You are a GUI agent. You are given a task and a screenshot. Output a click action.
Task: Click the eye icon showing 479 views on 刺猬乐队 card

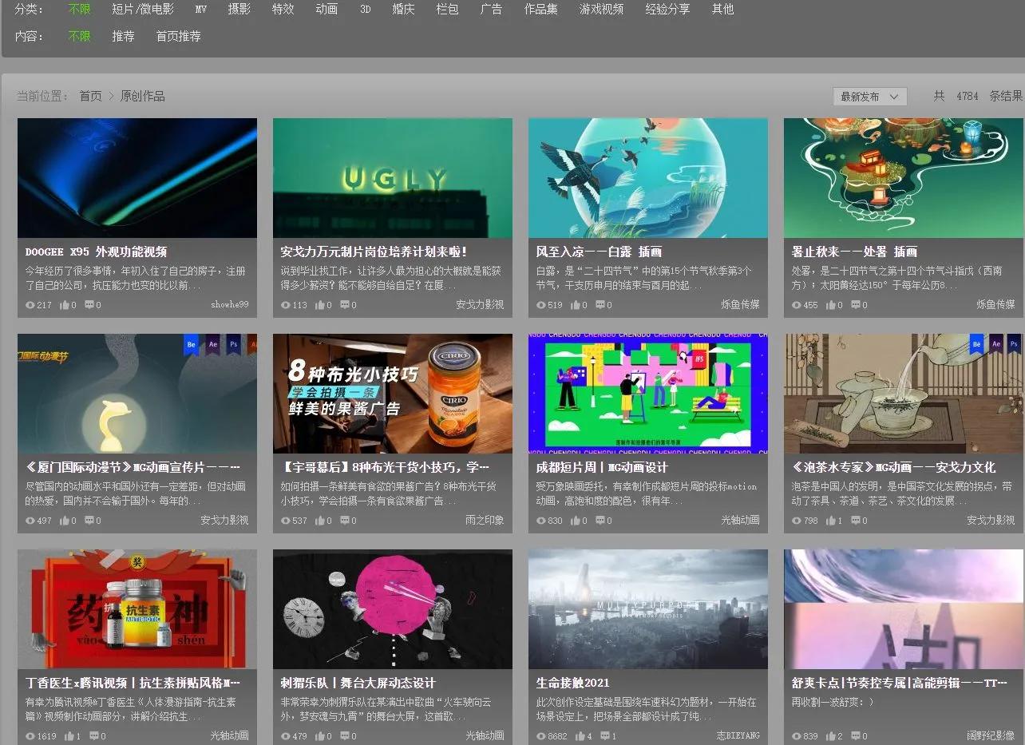[284, 735]
